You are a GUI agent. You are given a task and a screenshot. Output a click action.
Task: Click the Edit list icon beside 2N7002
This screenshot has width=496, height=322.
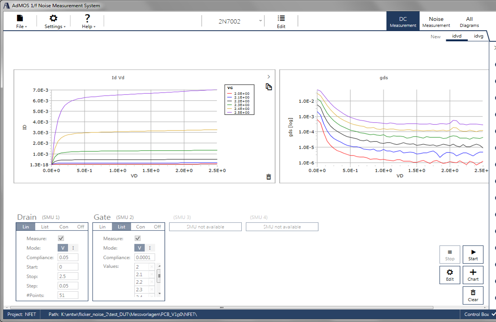tap(281, 22)
